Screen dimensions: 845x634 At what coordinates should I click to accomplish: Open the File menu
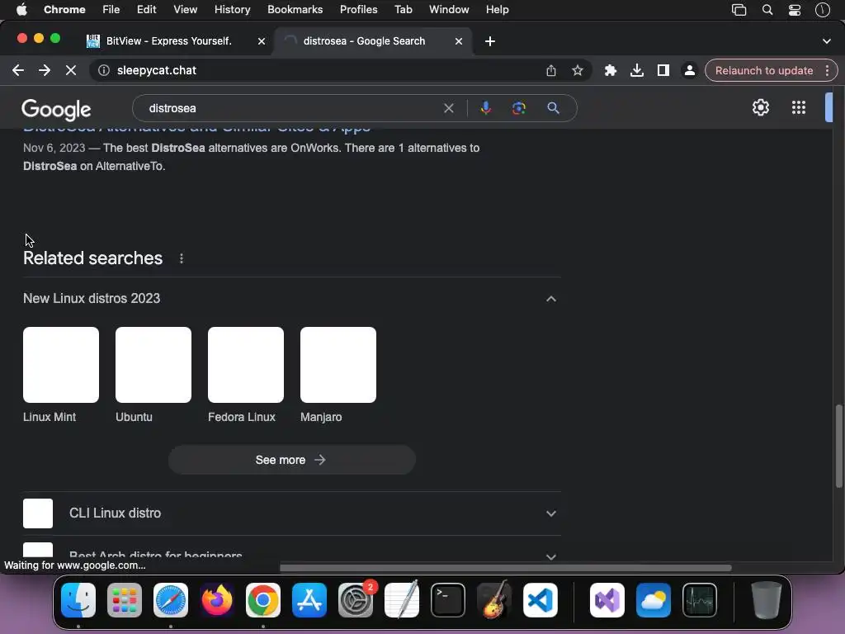click(111, 10)
